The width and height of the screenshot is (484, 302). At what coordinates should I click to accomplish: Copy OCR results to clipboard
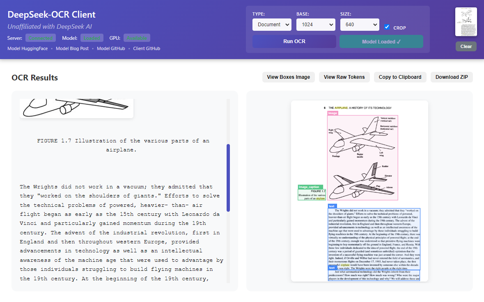(400, 77)
